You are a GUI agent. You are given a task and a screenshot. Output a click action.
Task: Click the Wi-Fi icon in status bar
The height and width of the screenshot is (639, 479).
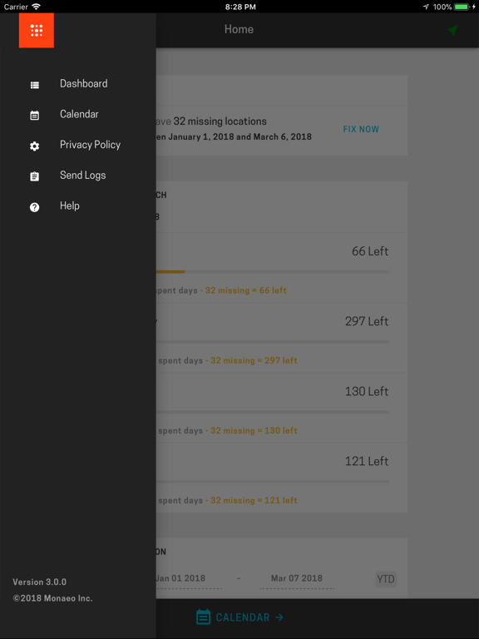[37, 7]
